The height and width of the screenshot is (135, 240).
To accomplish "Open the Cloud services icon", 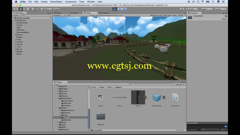I will click(x=182, y=9).
